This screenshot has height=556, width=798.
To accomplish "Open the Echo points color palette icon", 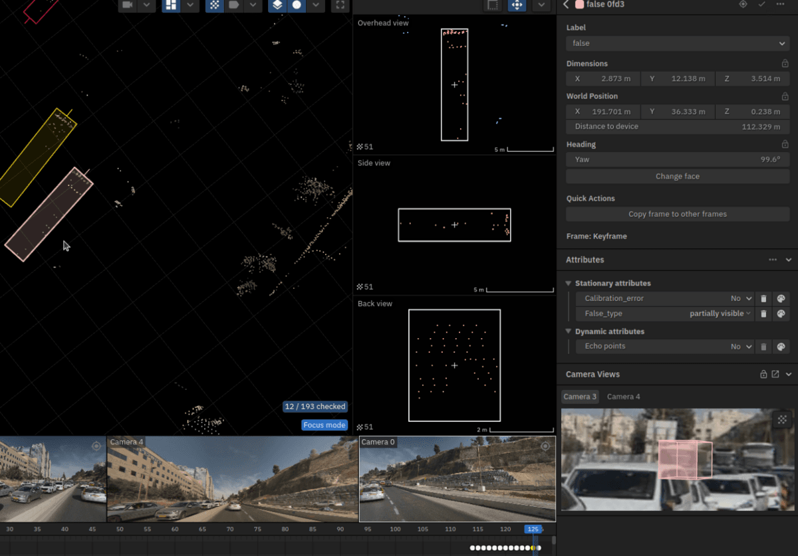I will (781, 347).
